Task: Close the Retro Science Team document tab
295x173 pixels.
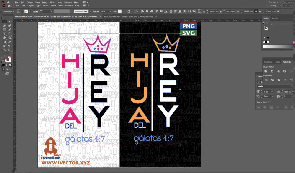Action: pos(101,17)
